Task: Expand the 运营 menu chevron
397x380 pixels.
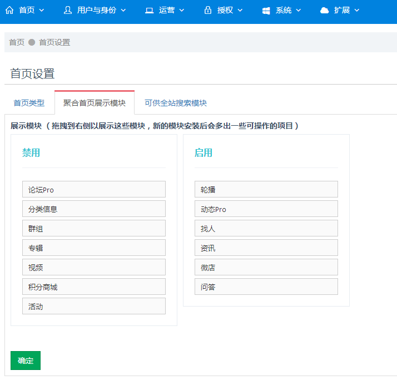Action: pyautogui.click(x=182, y=11)
